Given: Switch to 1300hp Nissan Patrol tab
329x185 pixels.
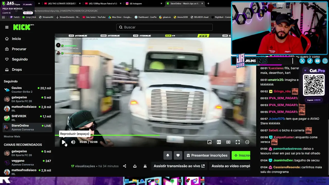Looking at the screenshot, I should 103,4.
